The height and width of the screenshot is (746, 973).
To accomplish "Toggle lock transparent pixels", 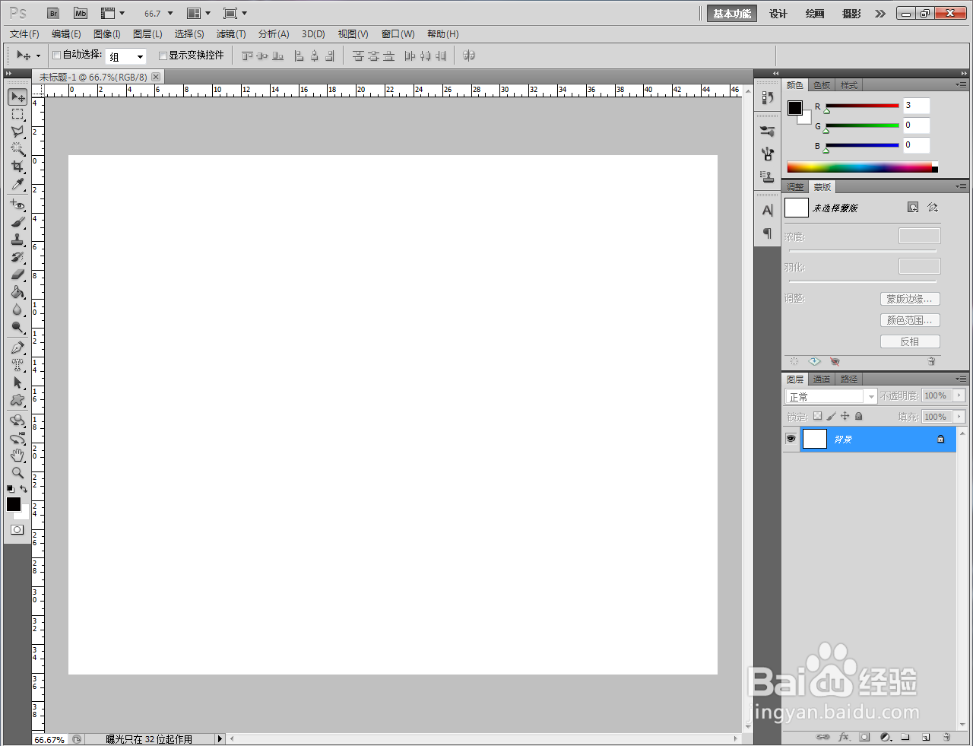I will pos(817,416).
